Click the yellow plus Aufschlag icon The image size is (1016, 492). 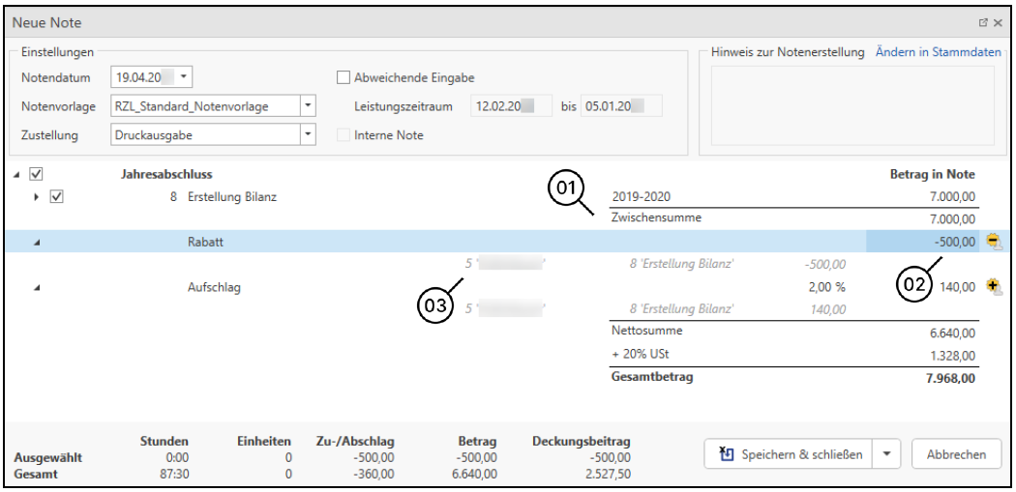click(x=993, y=286)
